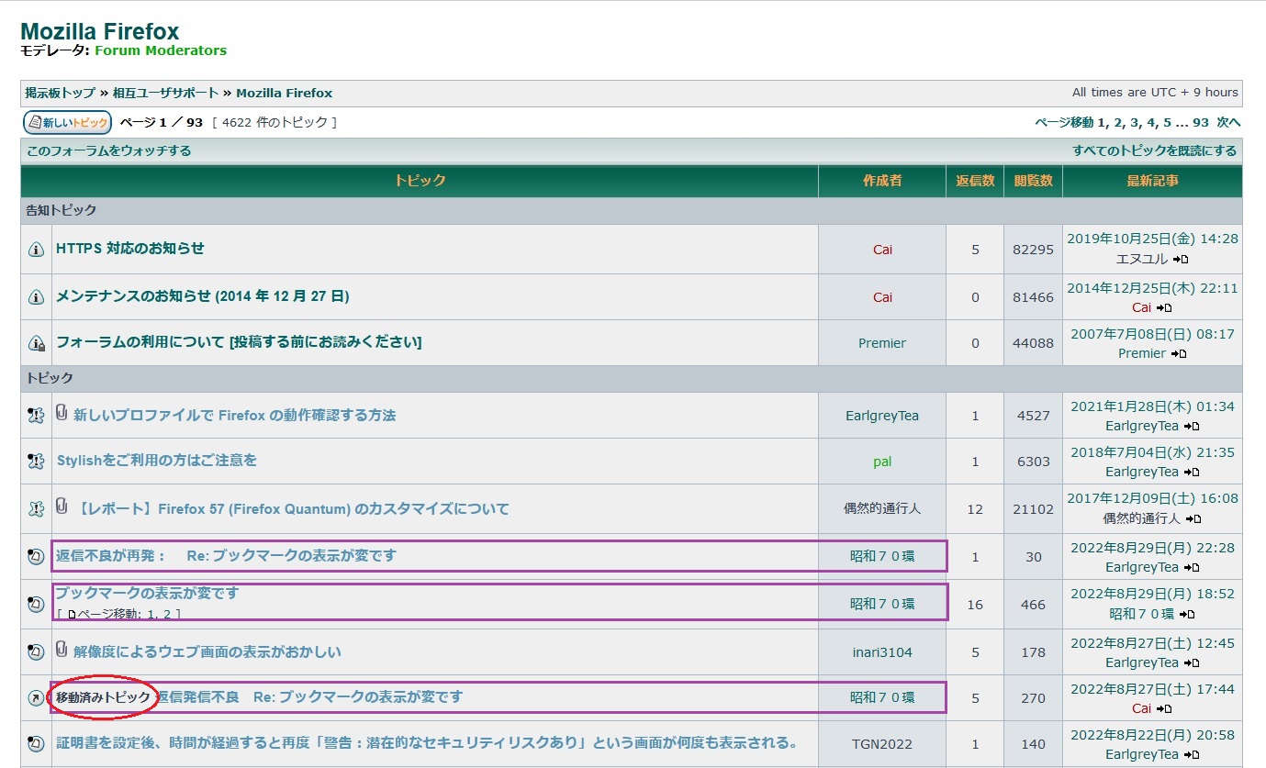Image resolution: width=1266 pixels, height=768 pixels.
Task: Open latest post icon for 2022年8月29日 22:28 entry
Action: coord(1192,568)
